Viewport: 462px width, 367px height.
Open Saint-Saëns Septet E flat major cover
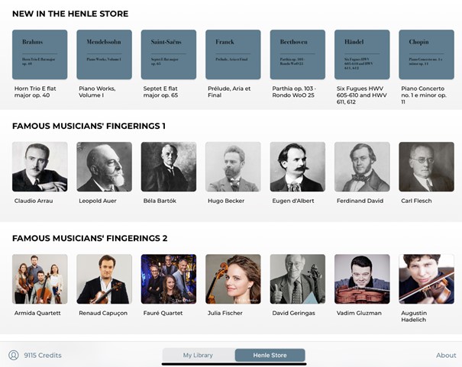coord(168,55)
